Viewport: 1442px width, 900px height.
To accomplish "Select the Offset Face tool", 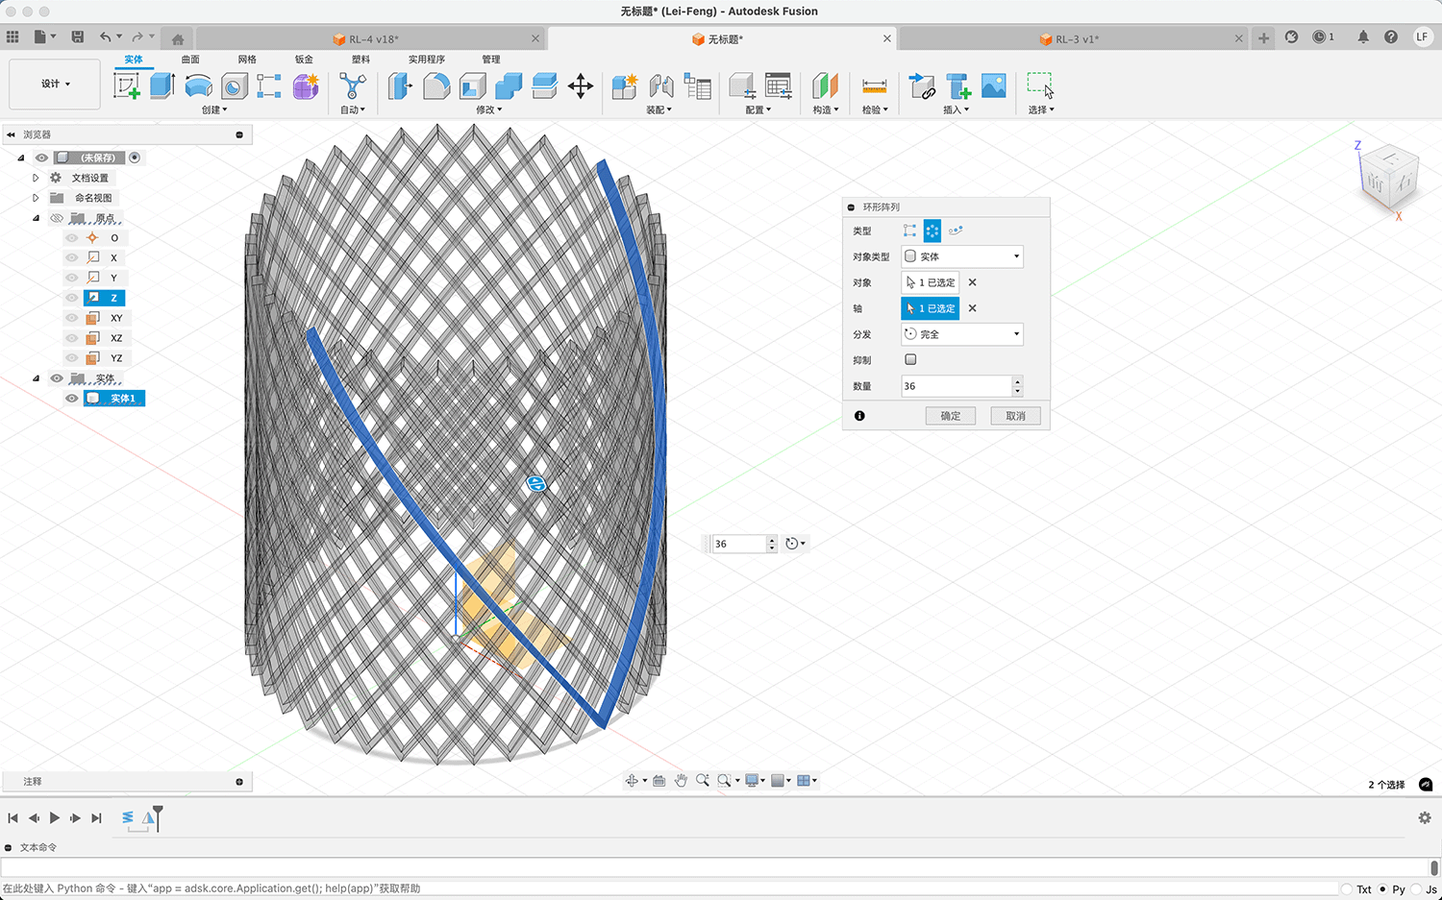I will 544,86.
